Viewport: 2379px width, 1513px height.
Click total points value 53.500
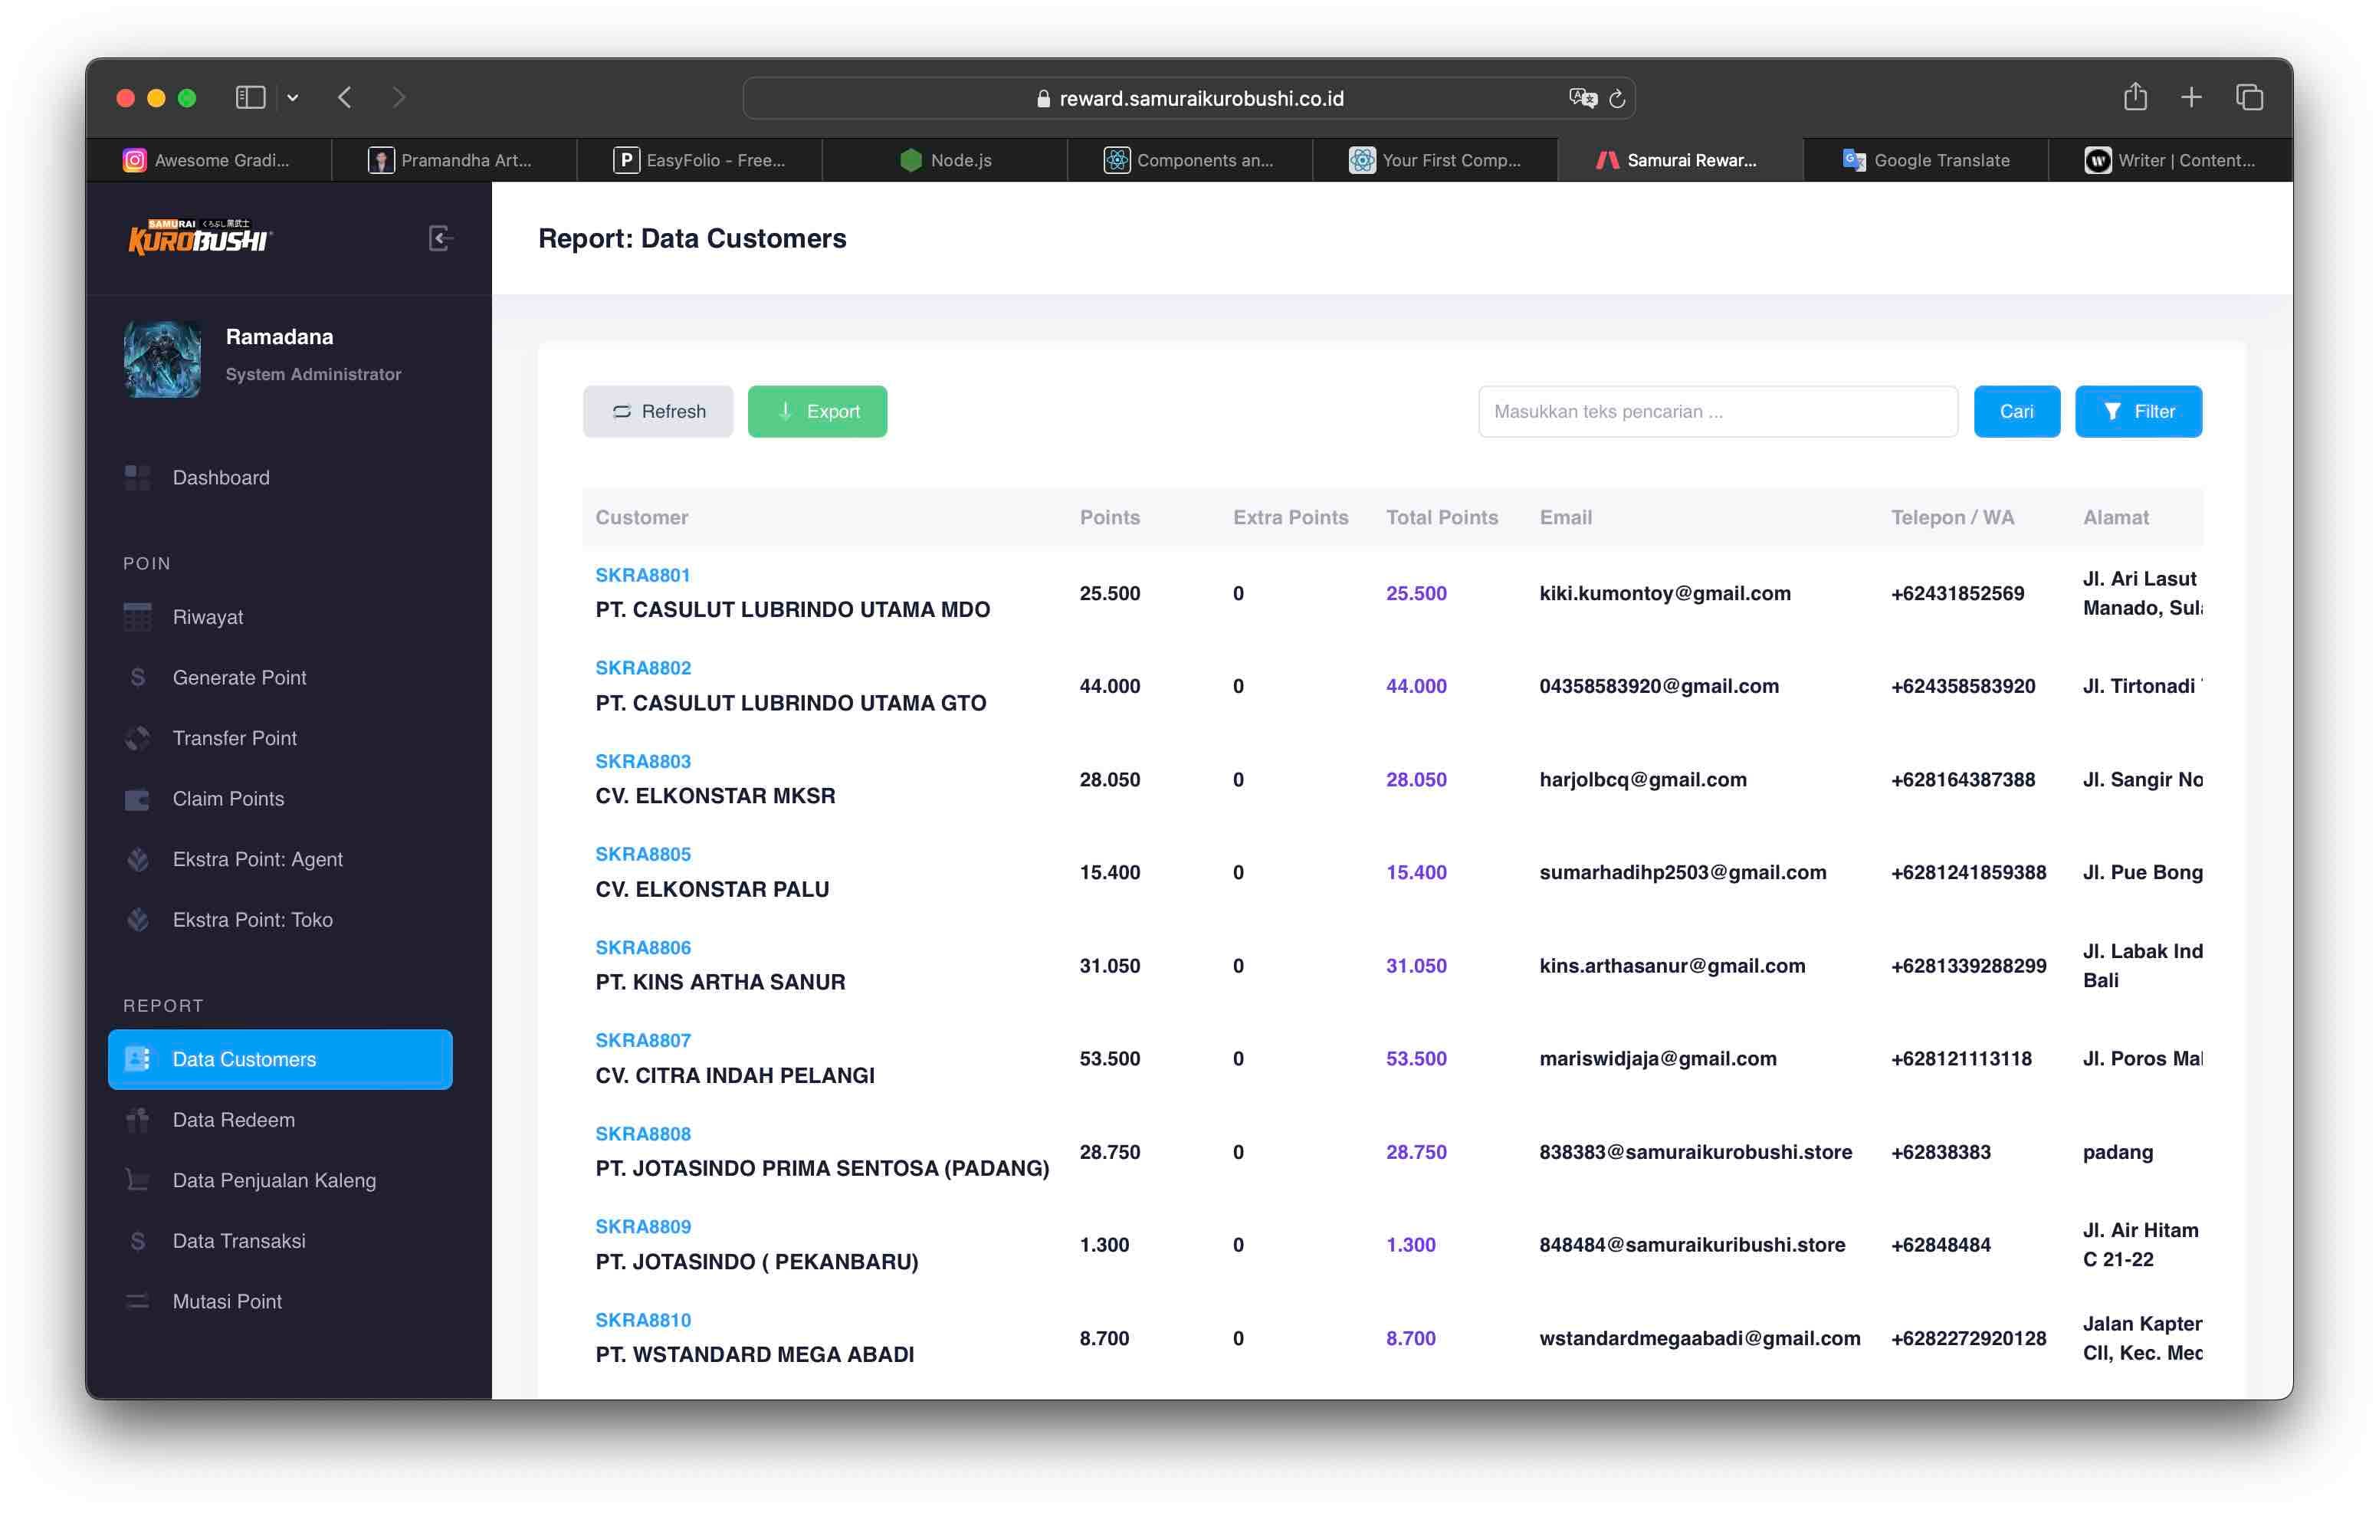(1416, 1058)
